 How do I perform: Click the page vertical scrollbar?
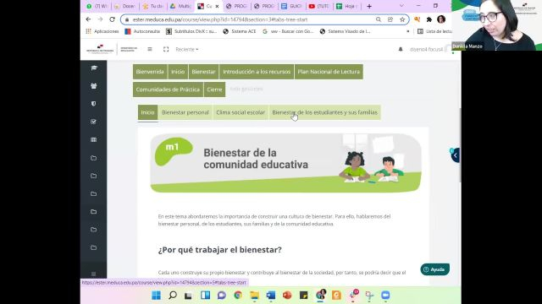460,144
